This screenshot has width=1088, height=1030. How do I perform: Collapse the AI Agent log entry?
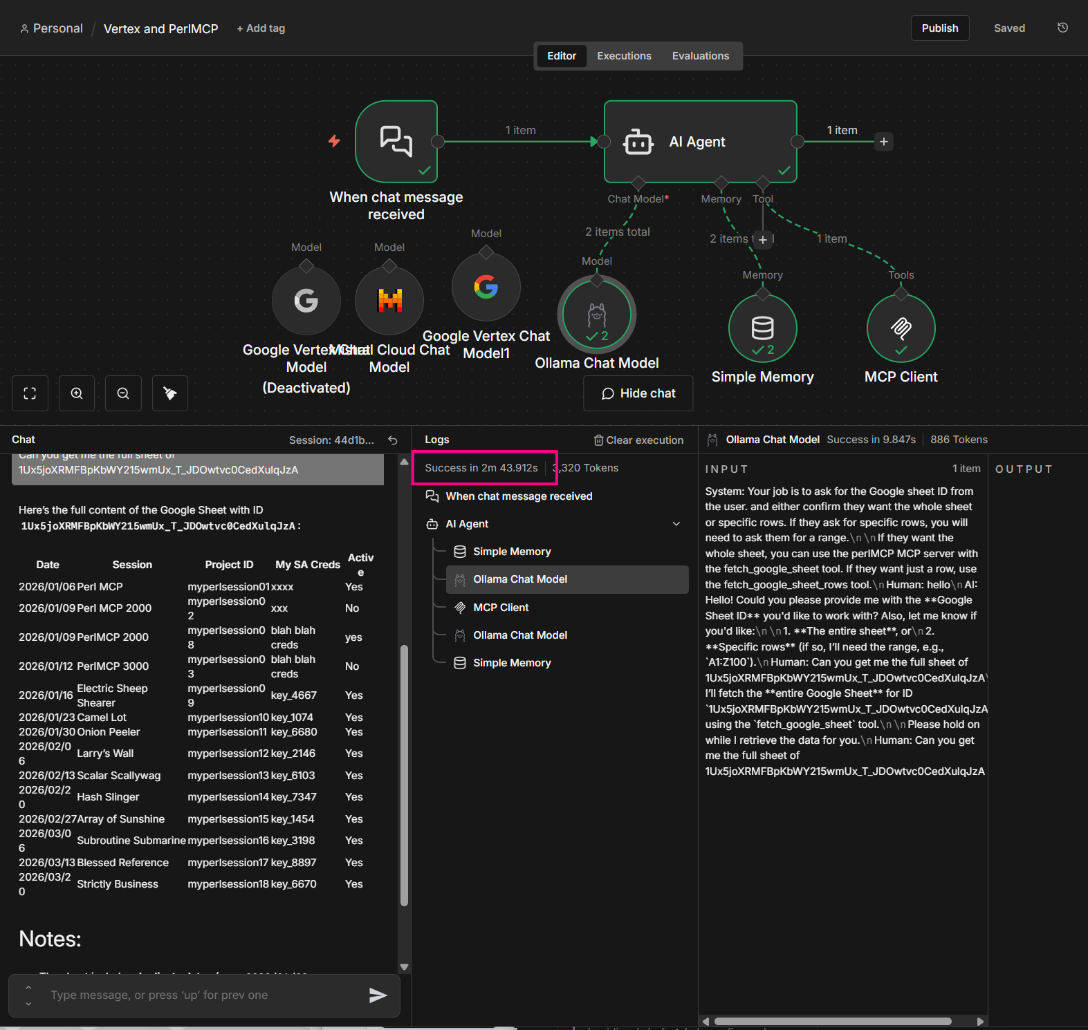click(676, 524)
